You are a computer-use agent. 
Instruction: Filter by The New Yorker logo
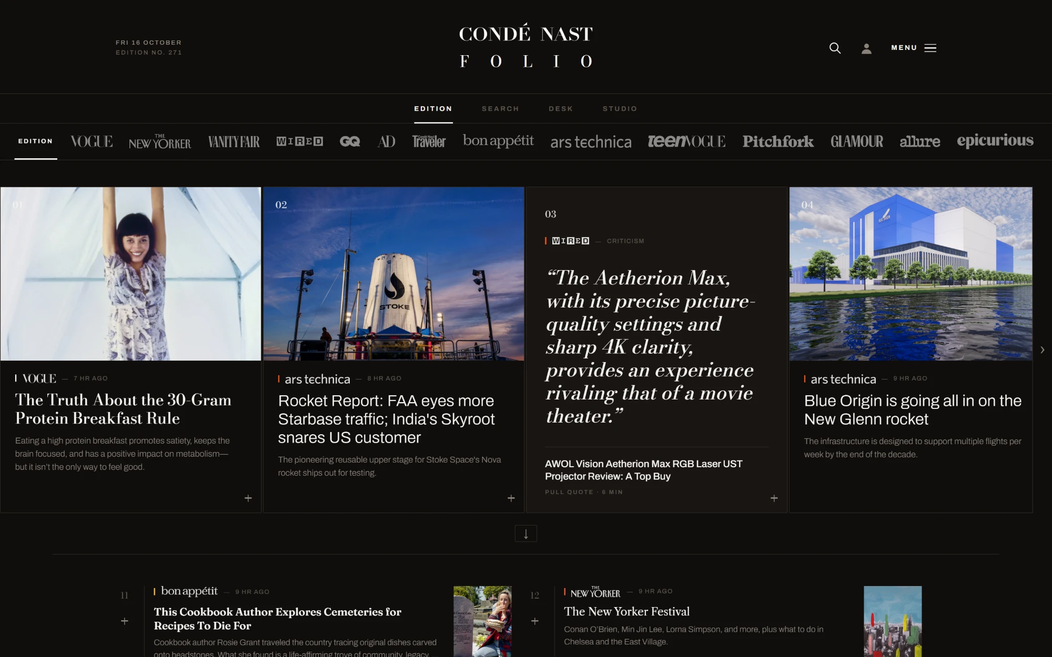[160, 142]
